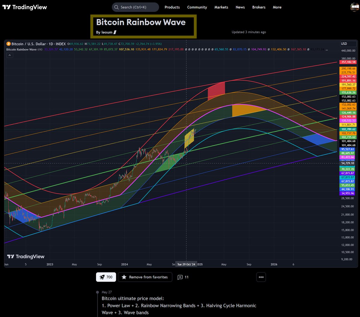The image size is (360, 317).
Task: Collapse the indicator legend chevron
Action: pos(9,55)
